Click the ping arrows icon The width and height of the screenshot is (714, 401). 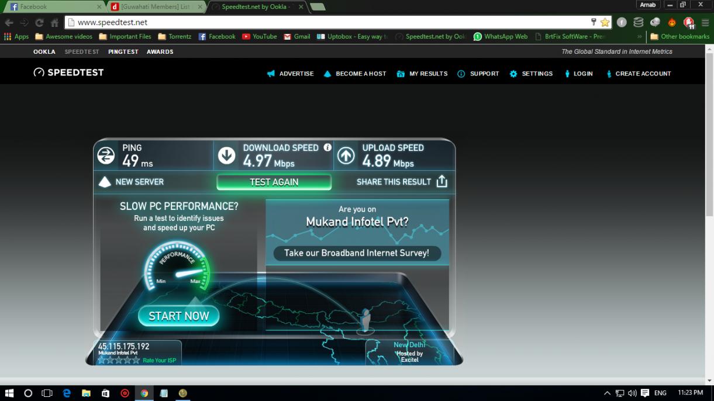coord(106,155)
